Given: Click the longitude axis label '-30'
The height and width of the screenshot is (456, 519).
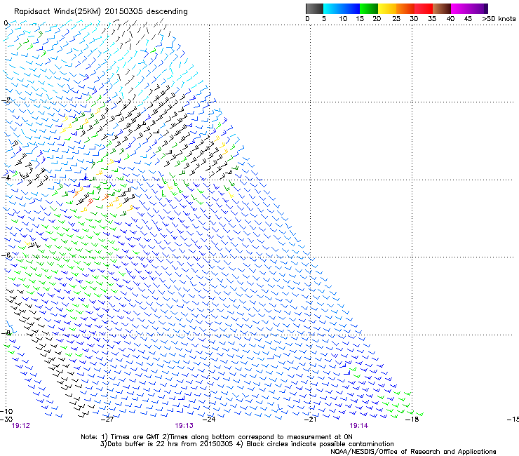Looking at the screenshot, I should click(6, 419).
